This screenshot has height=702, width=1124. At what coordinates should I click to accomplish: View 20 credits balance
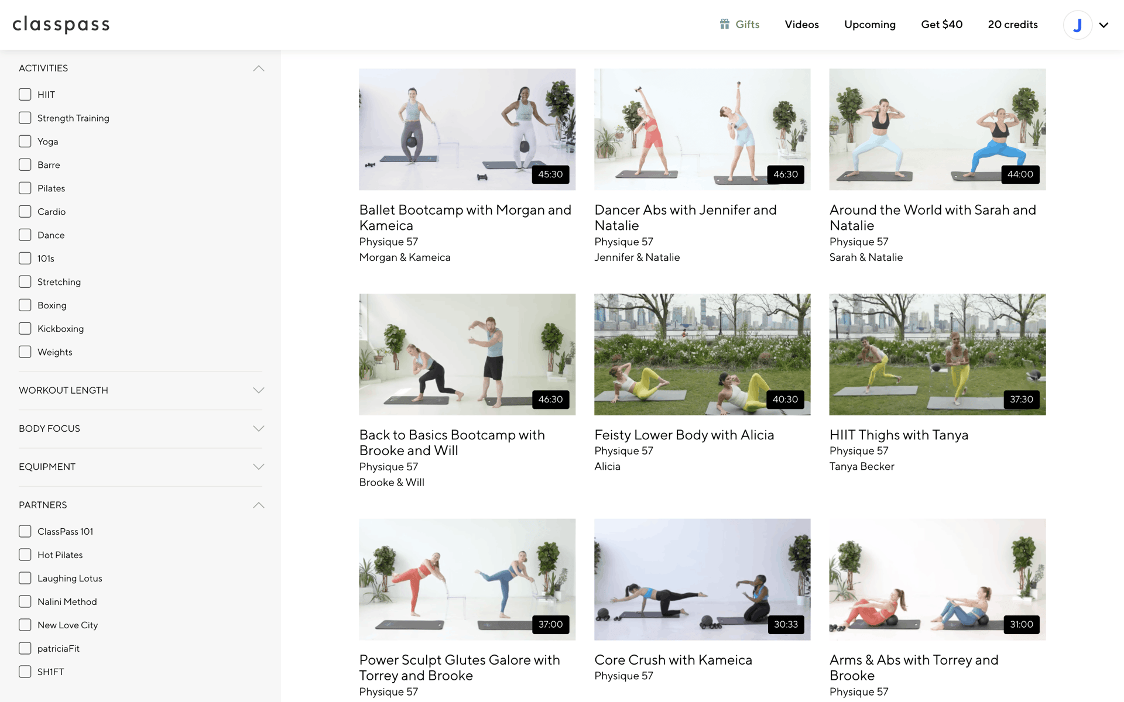1012,25
